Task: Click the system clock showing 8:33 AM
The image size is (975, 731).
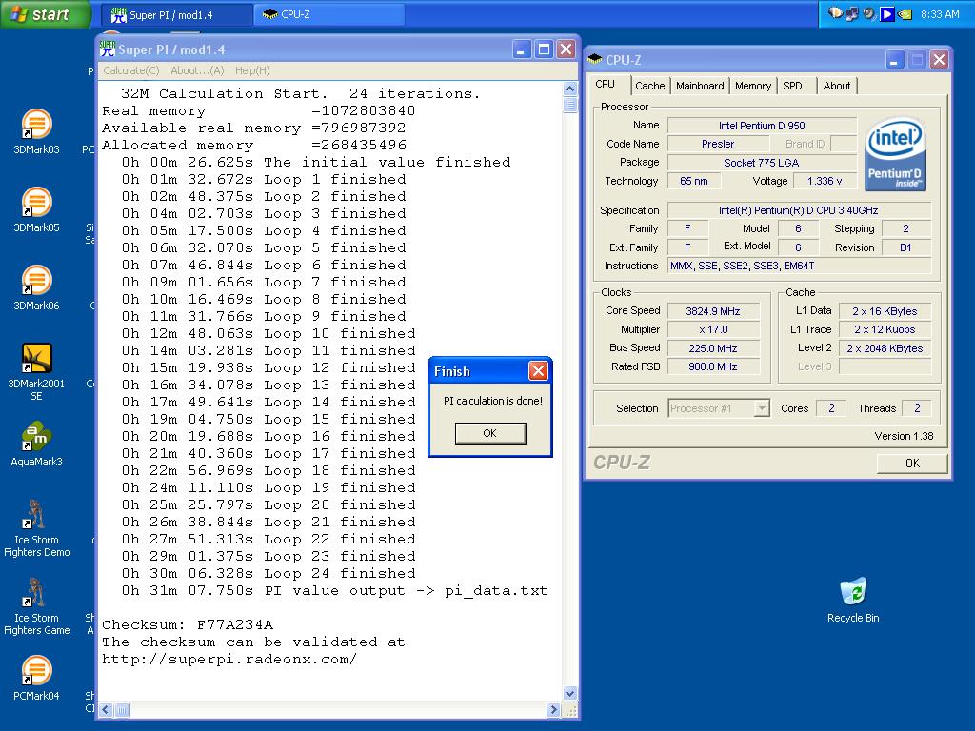Action: 940,14
